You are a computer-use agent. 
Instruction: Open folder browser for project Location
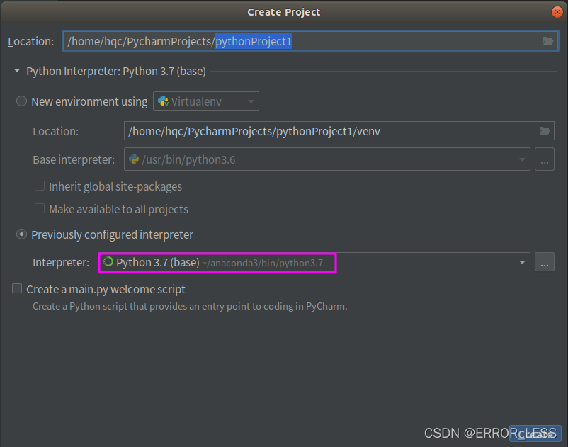coord(547,41)
